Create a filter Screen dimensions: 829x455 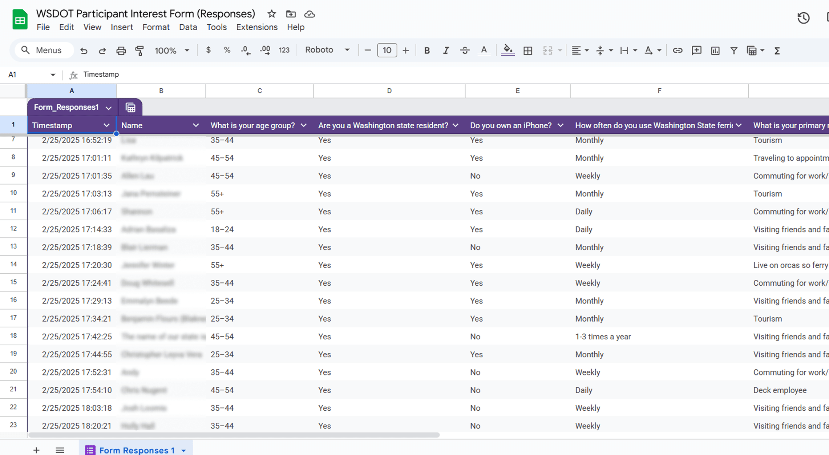pos(734,51)
